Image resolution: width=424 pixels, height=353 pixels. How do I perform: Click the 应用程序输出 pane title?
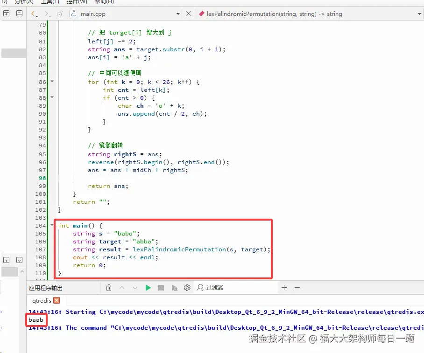tap(46, 288)
